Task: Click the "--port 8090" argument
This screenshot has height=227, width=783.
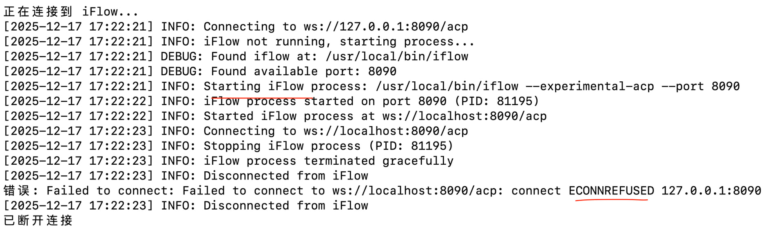Action: click(x=707, y=86)
